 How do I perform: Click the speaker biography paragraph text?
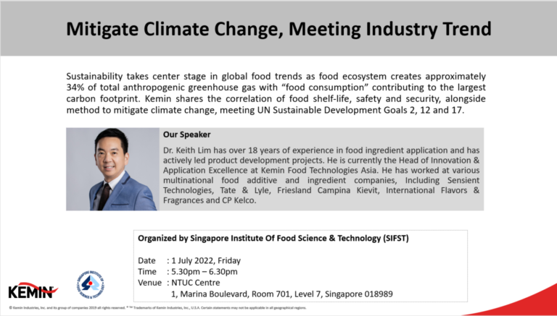point(321,175)
